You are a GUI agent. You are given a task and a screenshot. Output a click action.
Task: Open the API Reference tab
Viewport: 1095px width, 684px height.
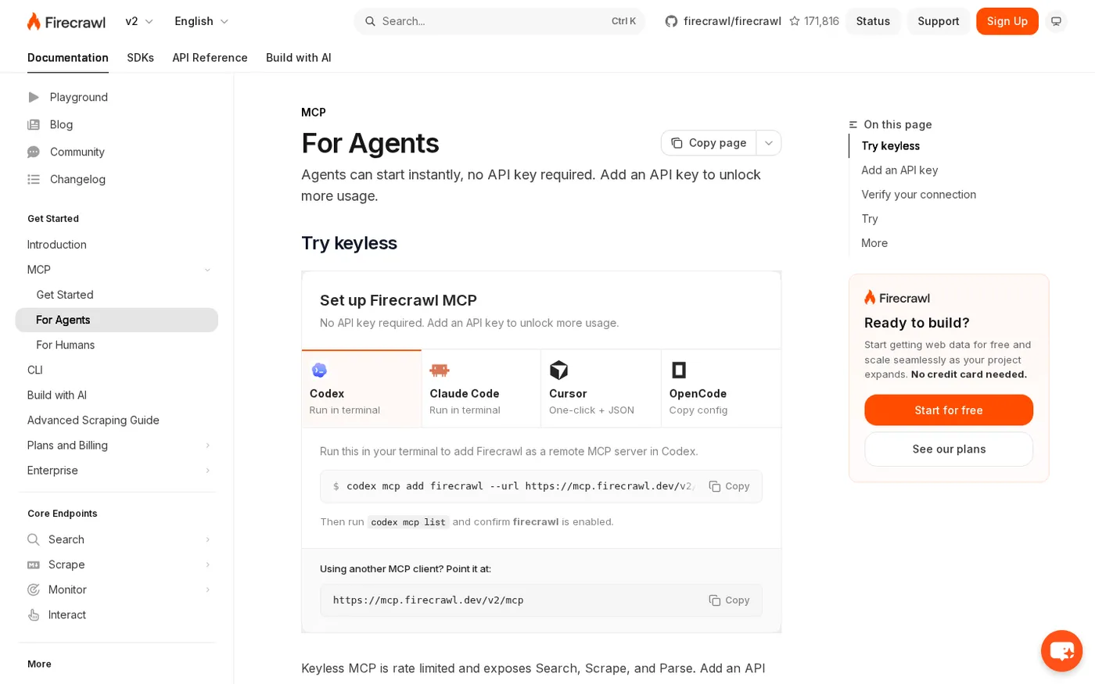(210, 58)
